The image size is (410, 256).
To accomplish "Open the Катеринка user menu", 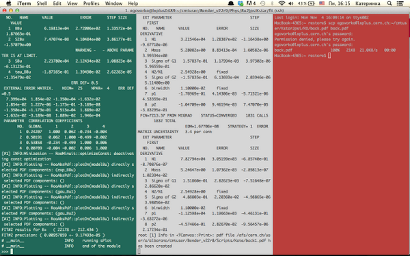I will [x=368, y=3].
